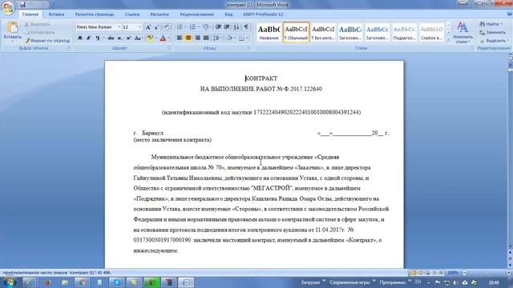Open the font size dropdown
This screenshot has width=513, height=288.
[140, 27]
